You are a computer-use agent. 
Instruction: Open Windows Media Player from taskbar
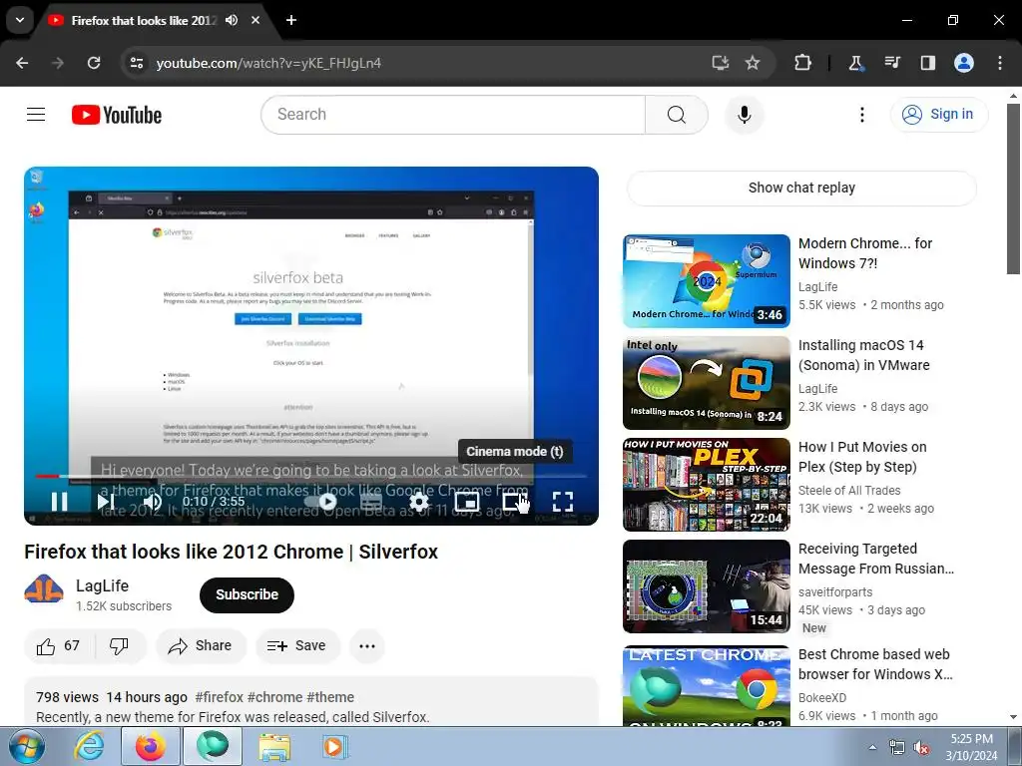336,747
